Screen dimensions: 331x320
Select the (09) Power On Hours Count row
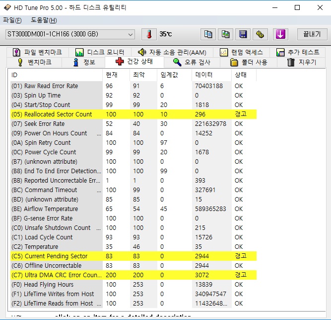tap(133, 133)
